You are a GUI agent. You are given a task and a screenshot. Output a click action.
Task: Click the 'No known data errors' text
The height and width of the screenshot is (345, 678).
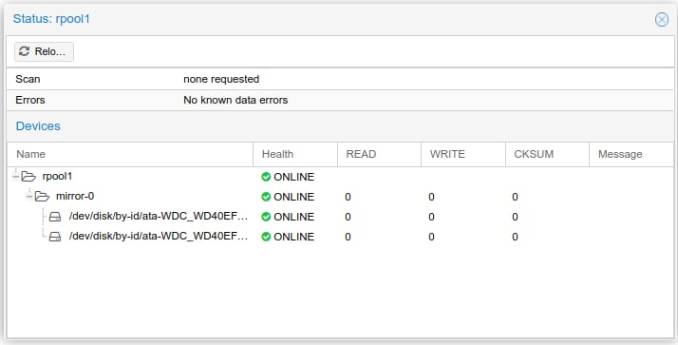pos(235,100)
